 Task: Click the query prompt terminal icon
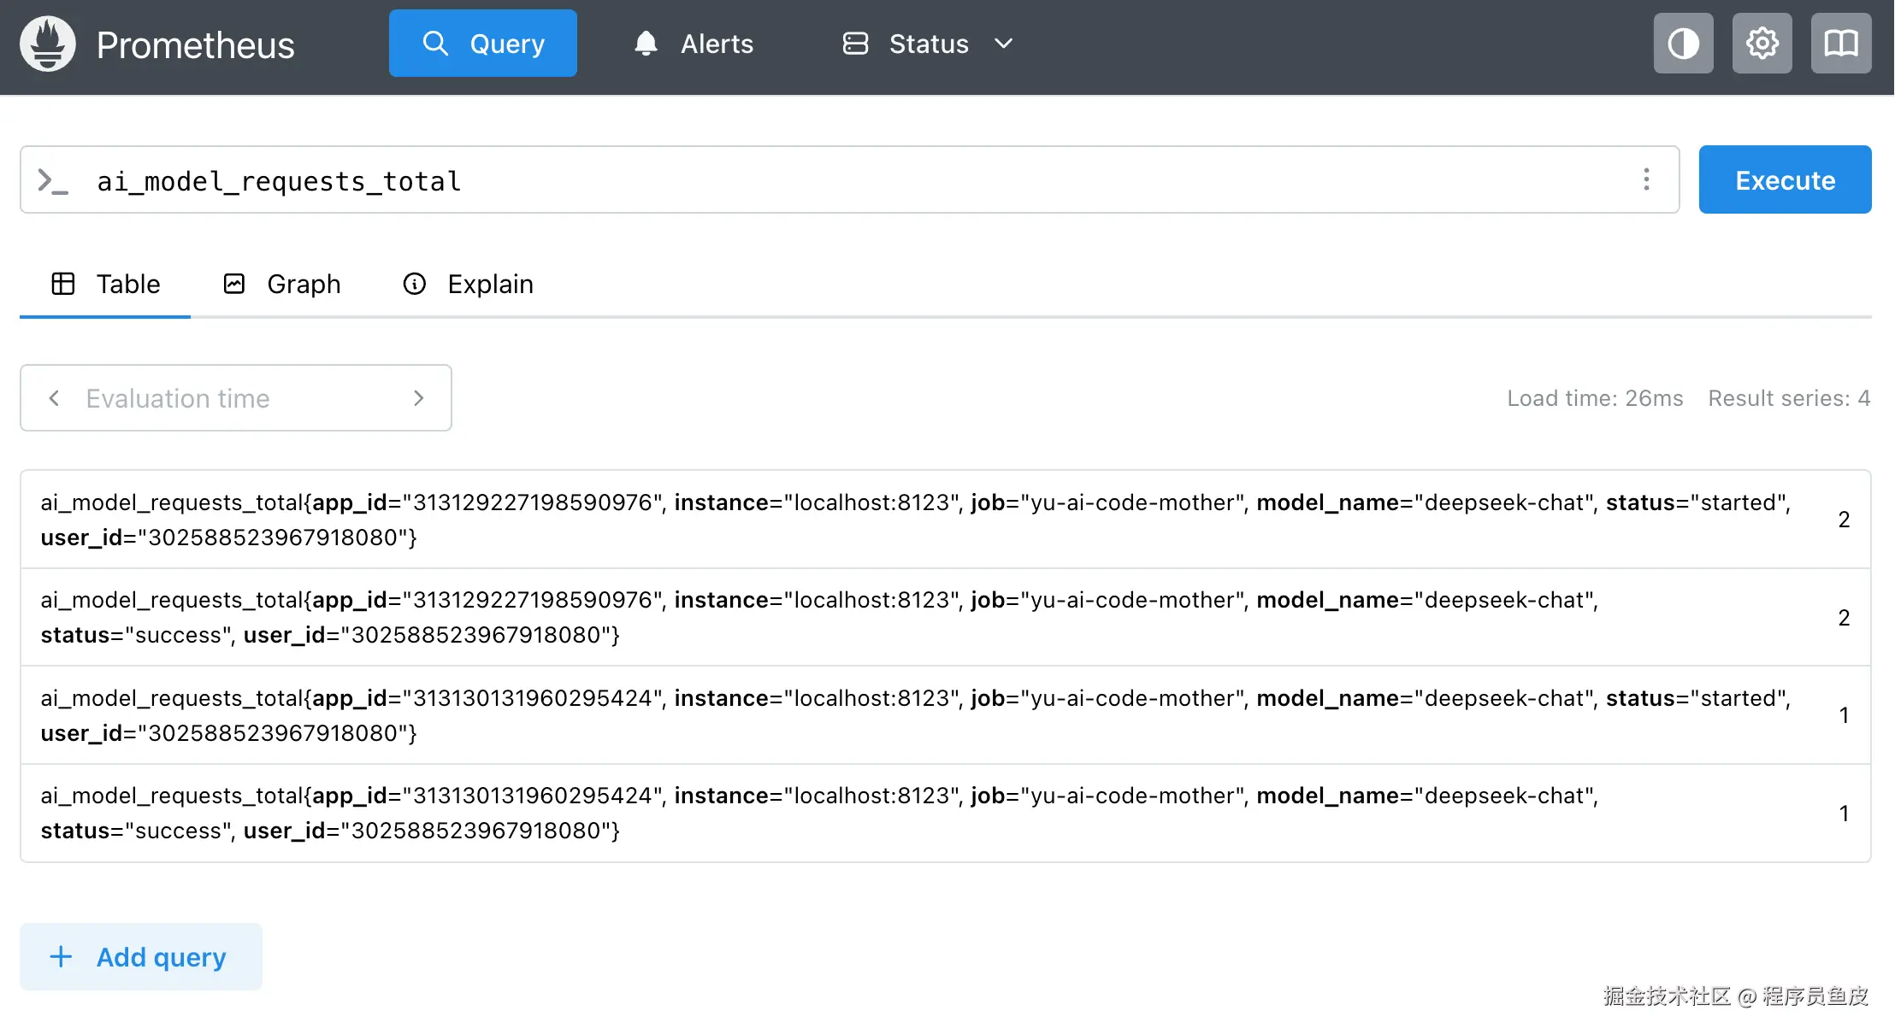pos(53,180)
